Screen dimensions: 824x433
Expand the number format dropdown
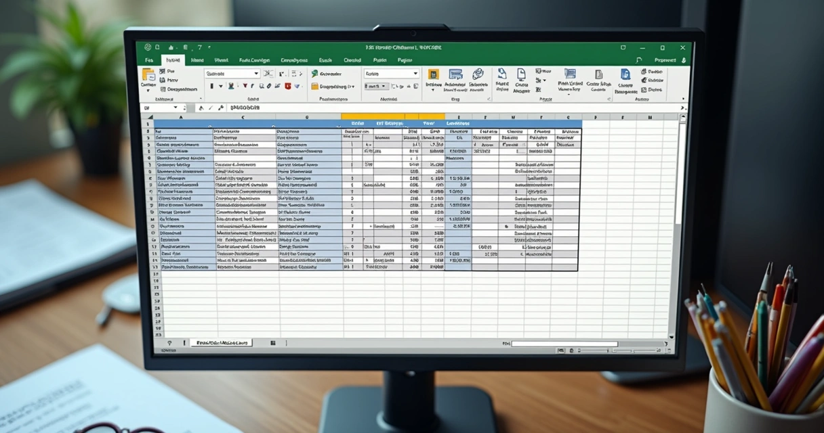click(415, 73)
